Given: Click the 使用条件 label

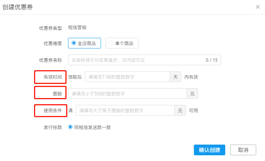Looking at the screenshot, I should pos(53,111).
